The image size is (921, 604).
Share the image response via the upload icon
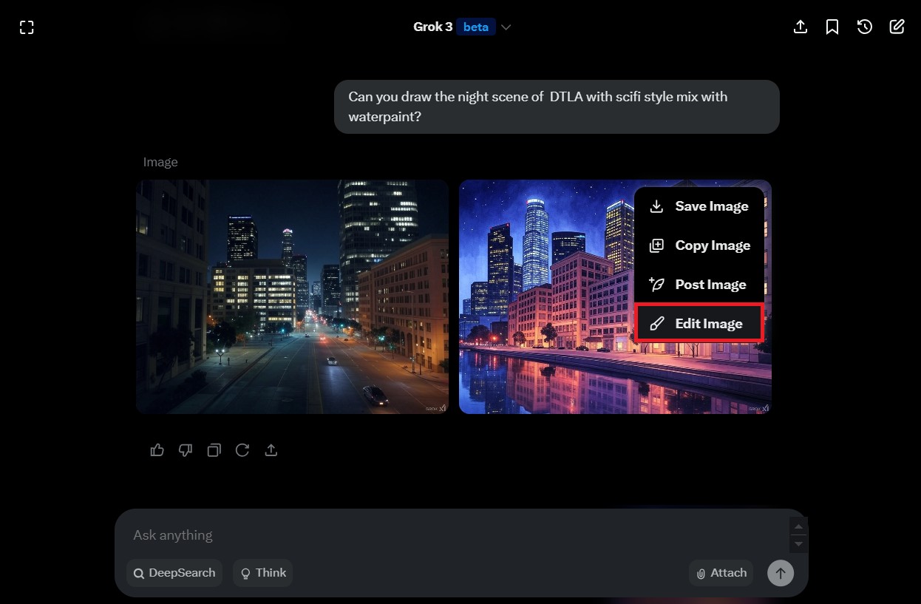pyautogui.click(x=271, y=449)
